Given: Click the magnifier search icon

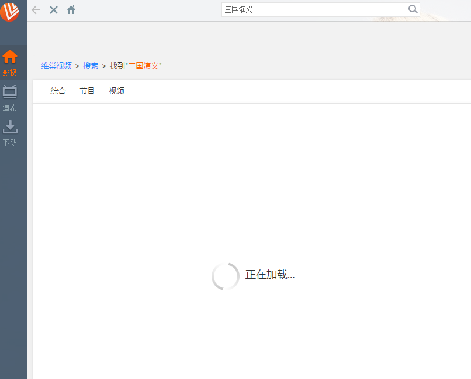Looking at the screenshot, I should click(413, 9).
